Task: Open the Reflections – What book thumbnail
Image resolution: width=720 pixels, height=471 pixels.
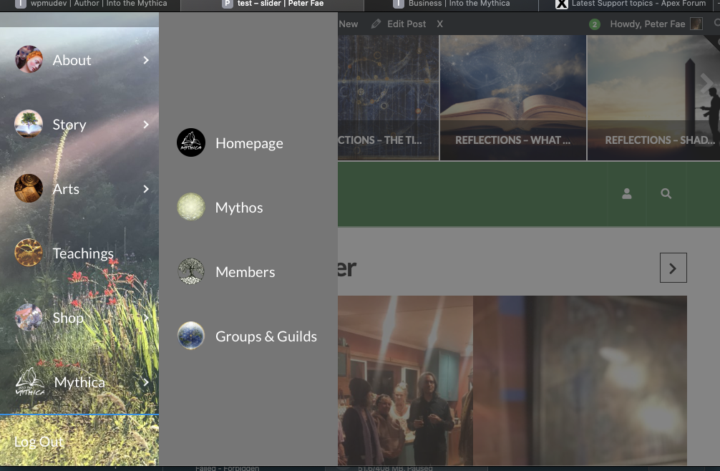Action: [513, 98]
